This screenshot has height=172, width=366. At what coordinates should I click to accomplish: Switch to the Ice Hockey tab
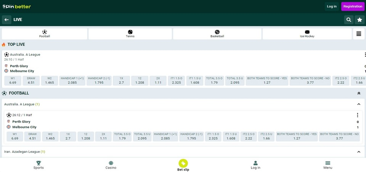tap(307, 34)
